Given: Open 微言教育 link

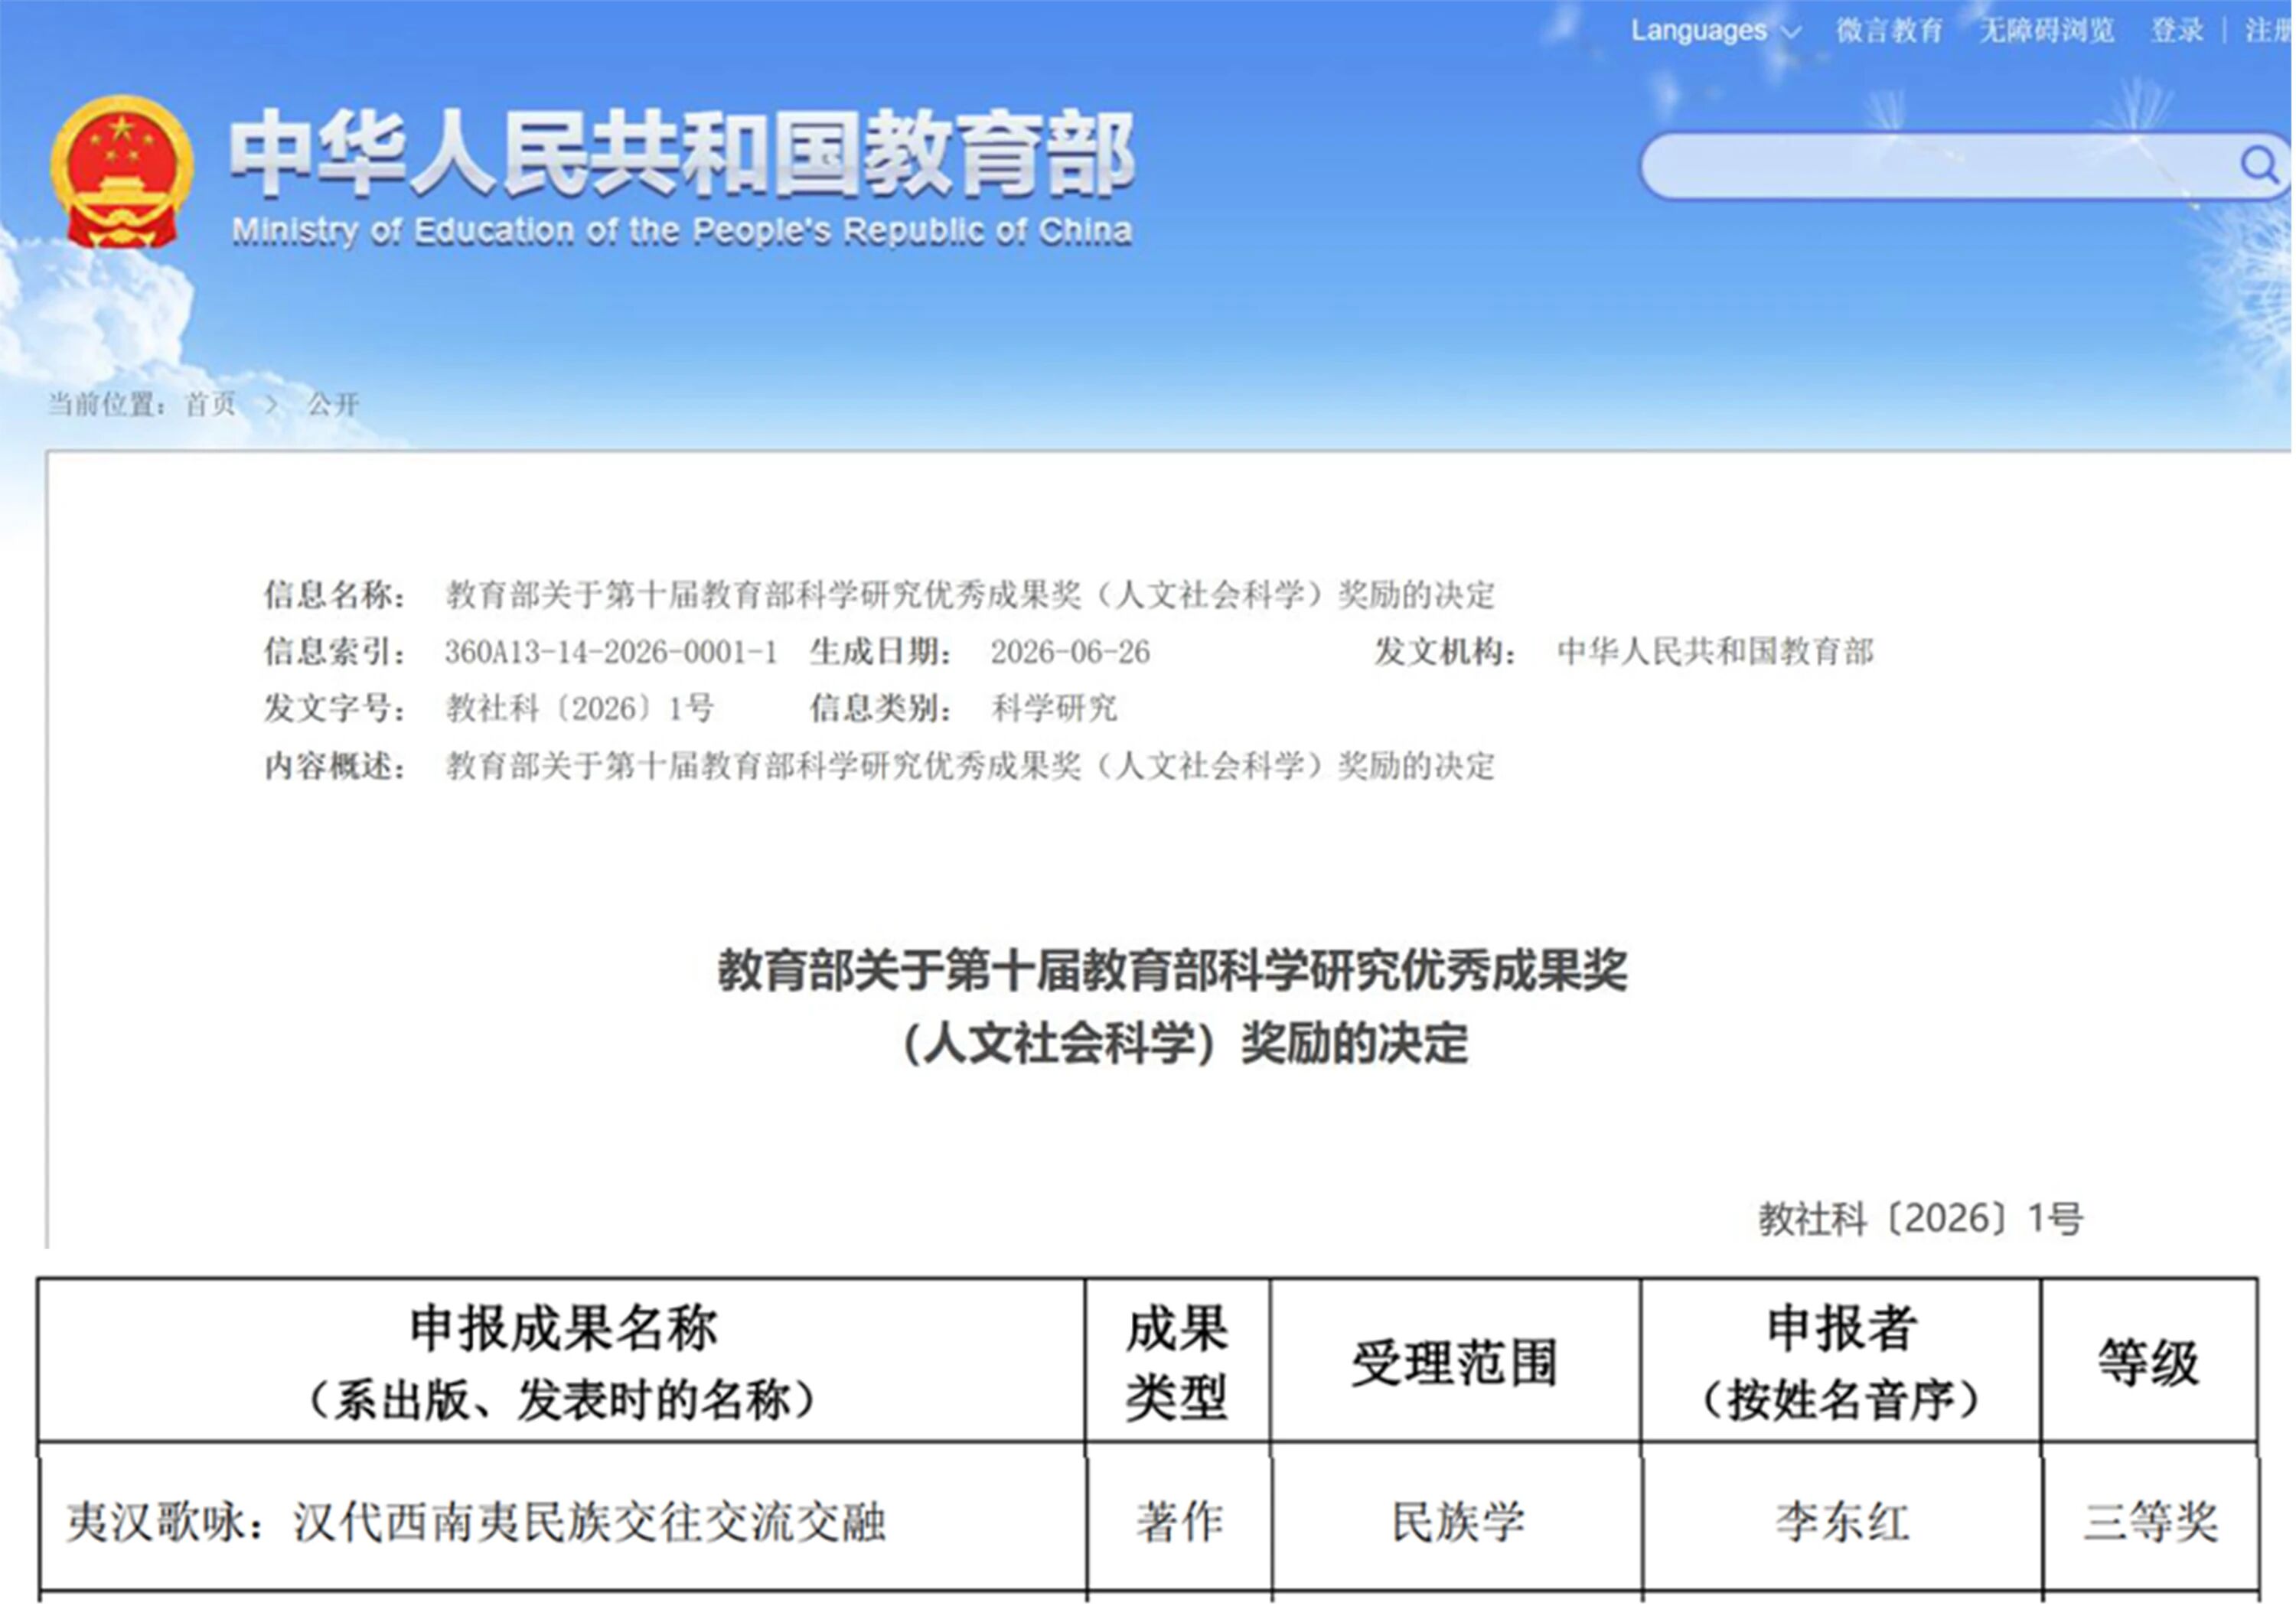Looking at the screenshot, I should pyautogui.click(x=1889, y=30).
